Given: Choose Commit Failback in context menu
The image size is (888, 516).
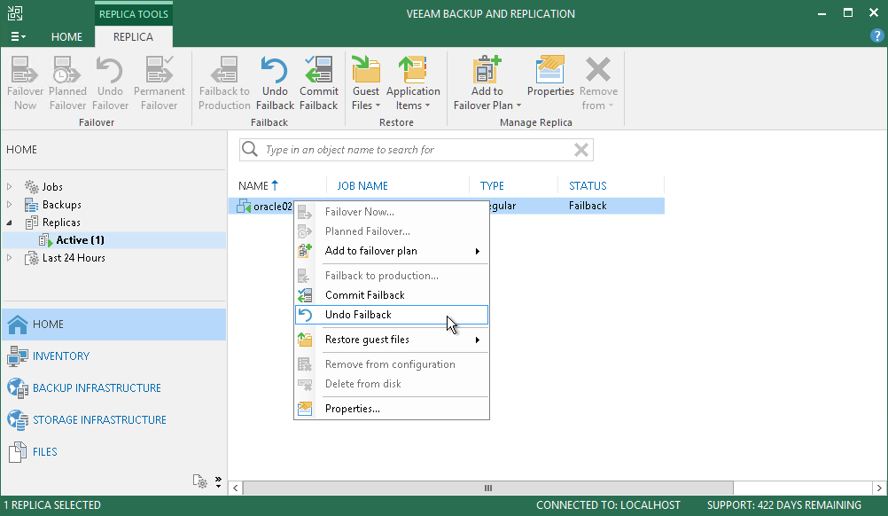Looking at the screenshot, I should tap(392, 295).
